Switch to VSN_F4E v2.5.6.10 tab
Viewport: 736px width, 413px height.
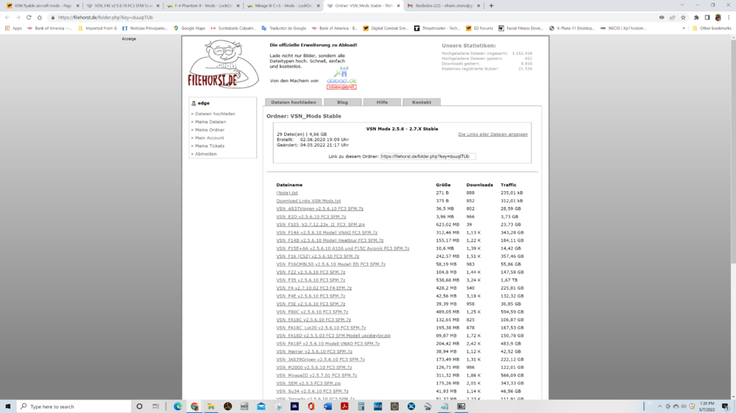pos(122,6)
